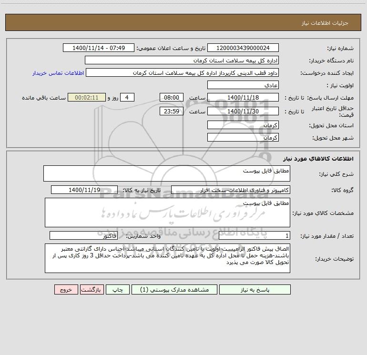
Task: Click the announcement date field 1400/11/14 - 07:49
Action: (x=99, y=48)
